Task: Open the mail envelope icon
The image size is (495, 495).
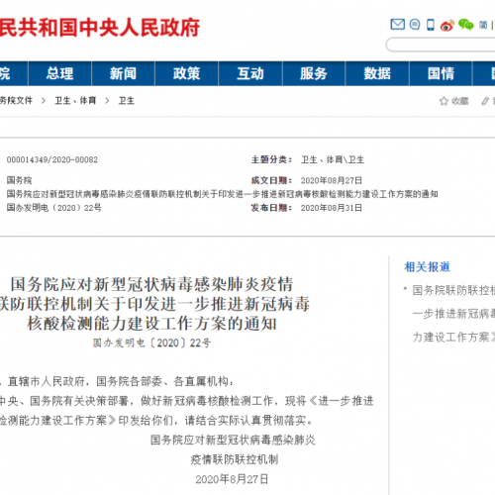Action: click(x=398, y=25)
